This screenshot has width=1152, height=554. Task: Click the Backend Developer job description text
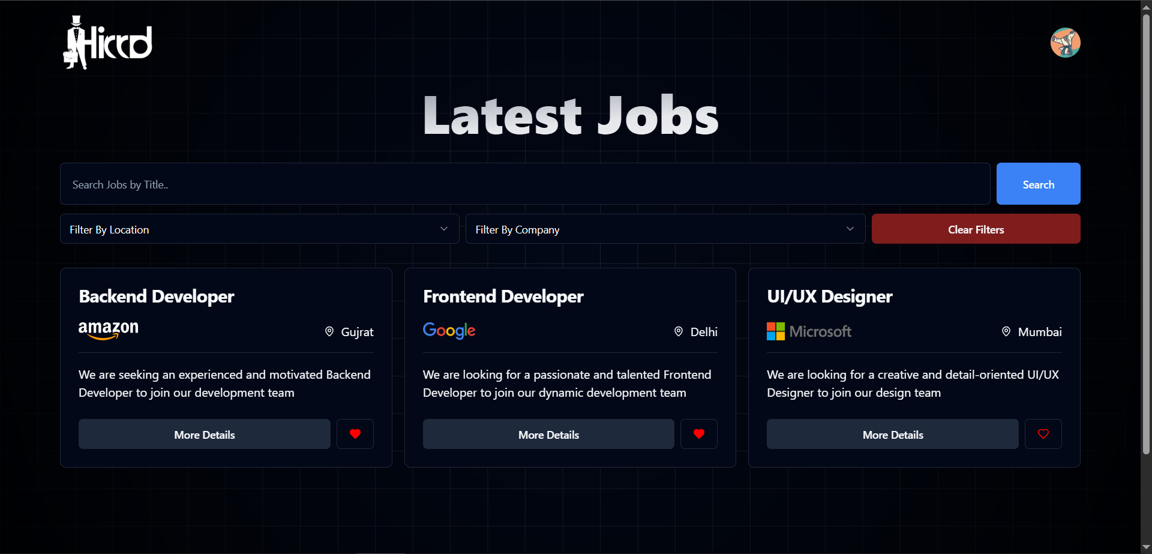(224, 384)
